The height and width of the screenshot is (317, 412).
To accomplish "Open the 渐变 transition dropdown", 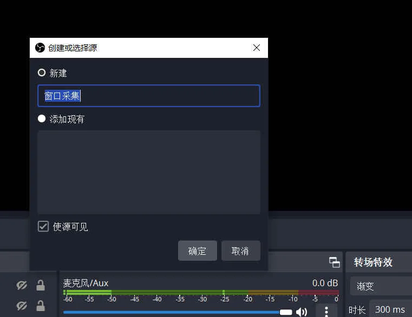I will click(381, 286).
